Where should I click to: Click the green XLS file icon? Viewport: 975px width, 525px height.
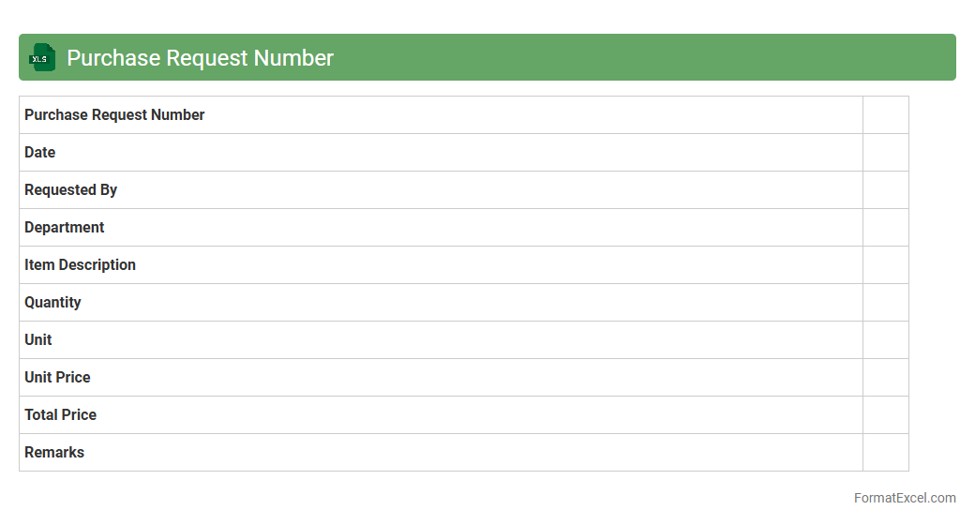[41, 57]
